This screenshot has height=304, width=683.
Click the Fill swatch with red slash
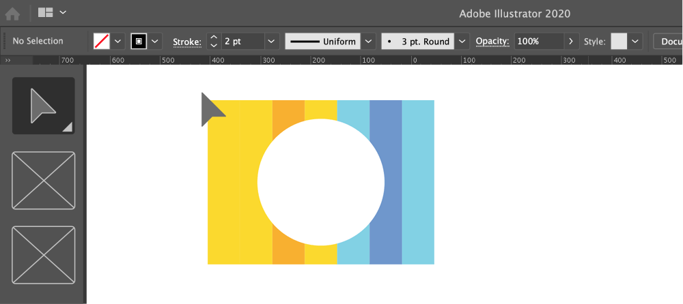click(101, 41)
